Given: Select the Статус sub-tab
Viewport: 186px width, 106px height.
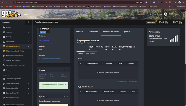Looking at the screenshot, I should click(81, 54).
